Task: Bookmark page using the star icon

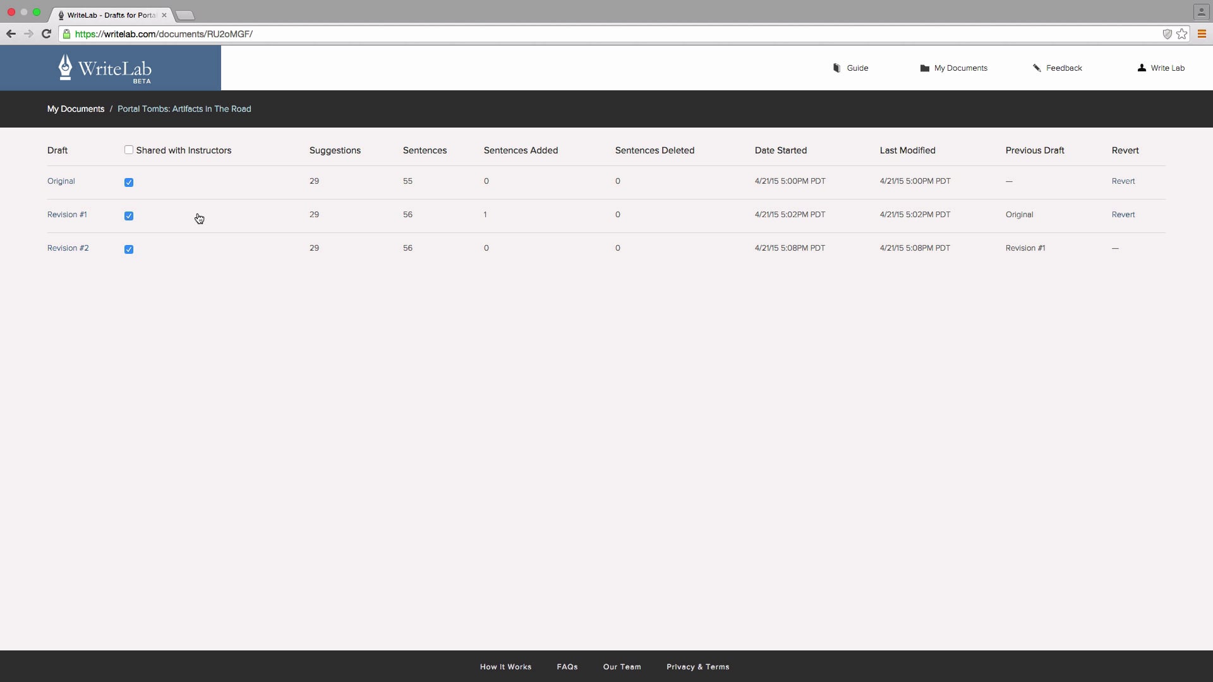Action: tap(1182, 34)
